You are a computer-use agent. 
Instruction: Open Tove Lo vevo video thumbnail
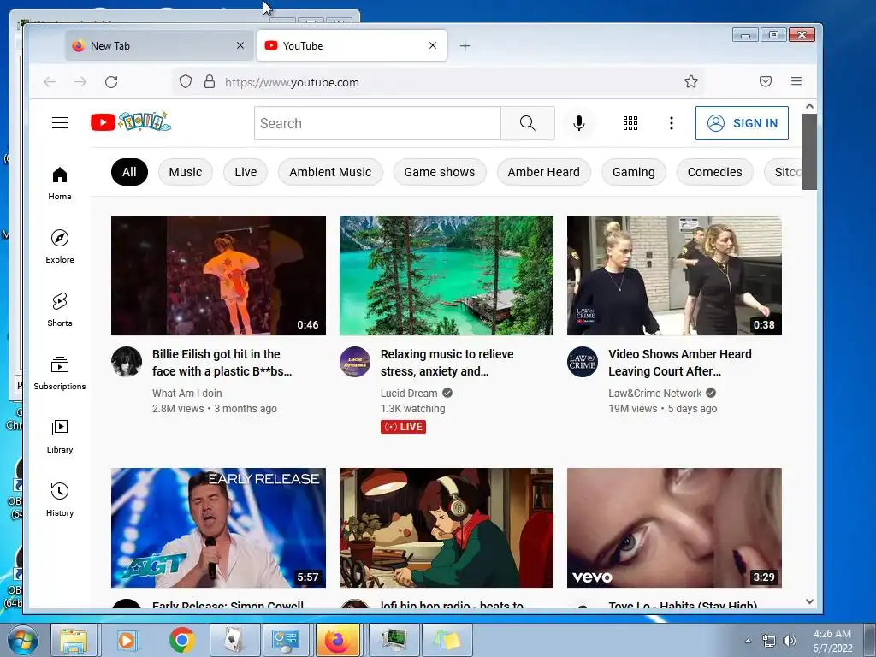pos(674,528)
